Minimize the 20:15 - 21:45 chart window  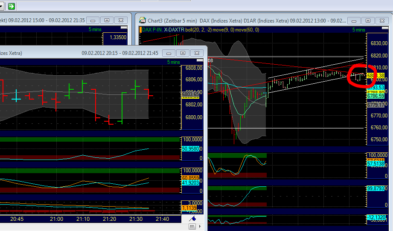[x=170, y=53]
